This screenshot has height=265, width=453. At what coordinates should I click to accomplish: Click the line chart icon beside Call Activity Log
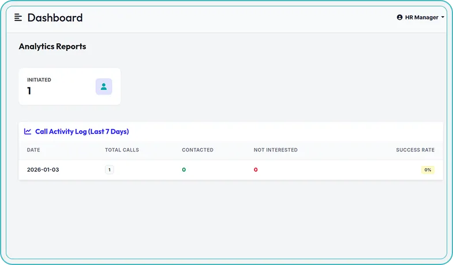click(x=28, y=131)
